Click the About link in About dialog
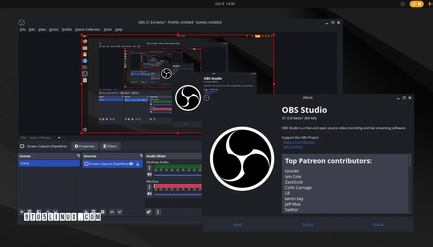433x247 pixels. pos(238,224)
